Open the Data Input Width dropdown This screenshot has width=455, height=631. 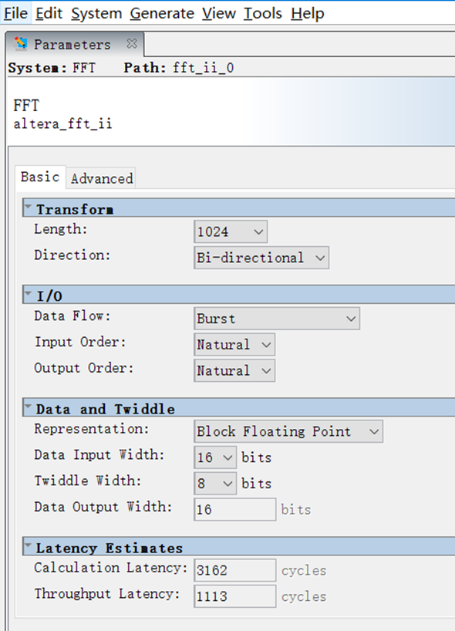[215, 457]
